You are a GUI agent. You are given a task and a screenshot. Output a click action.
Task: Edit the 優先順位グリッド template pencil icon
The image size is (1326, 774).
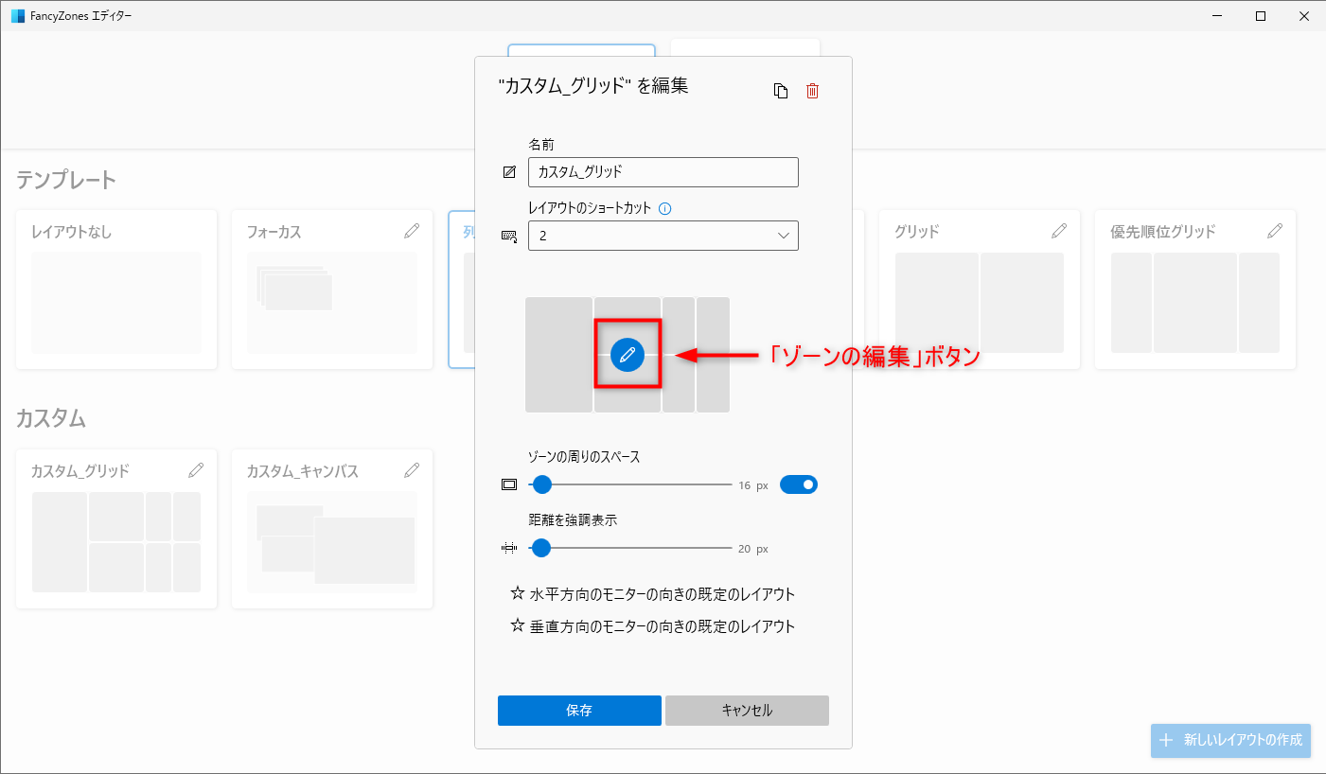pos(1275,230)
